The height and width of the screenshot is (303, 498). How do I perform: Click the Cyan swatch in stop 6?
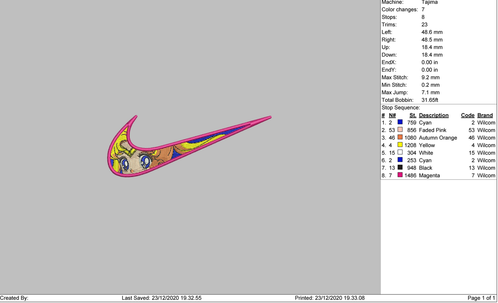click(400, 160)
